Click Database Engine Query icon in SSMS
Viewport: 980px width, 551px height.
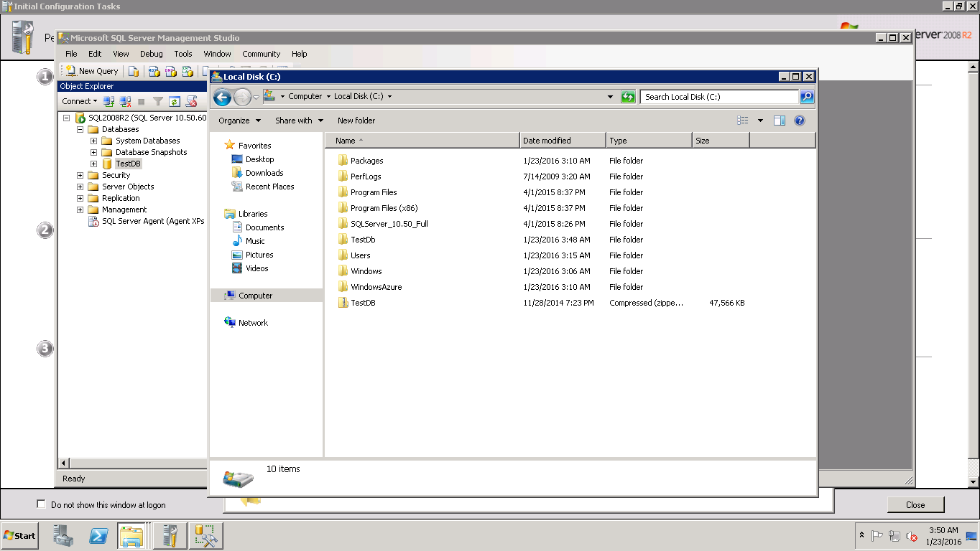point(134,71)
